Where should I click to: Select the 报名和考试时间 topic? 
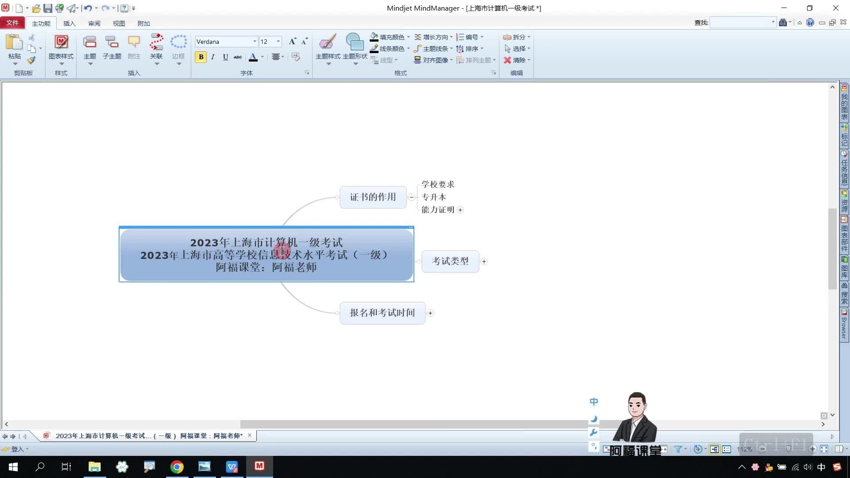click(382, 313)
